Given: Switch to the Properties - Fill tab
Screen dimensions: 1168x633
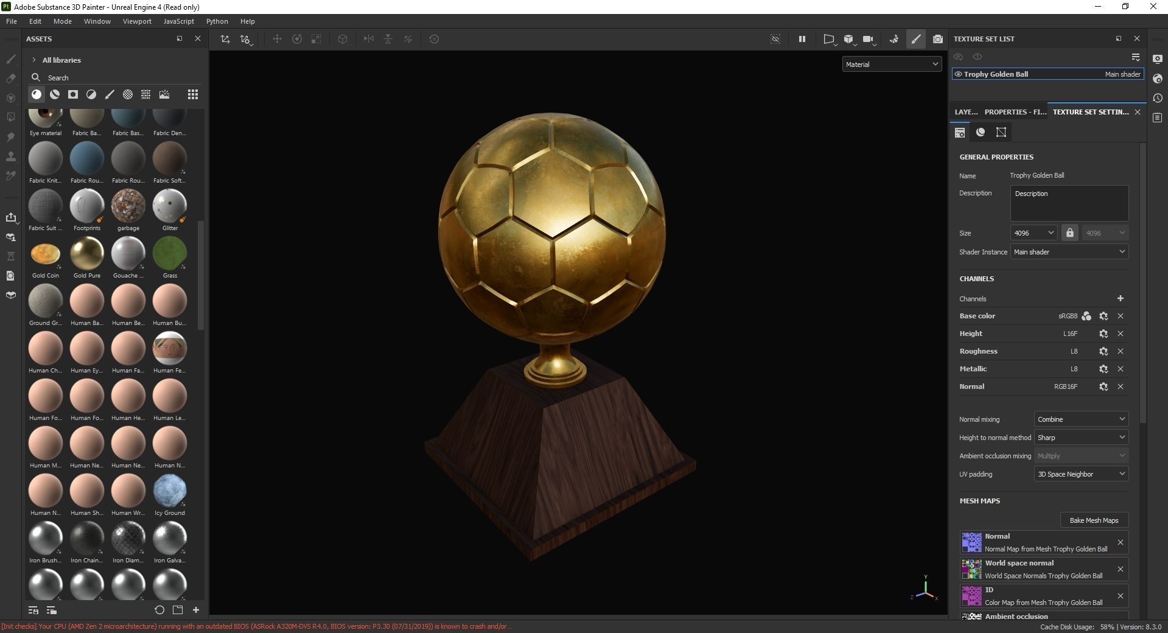Looking at the screenshot, I should (1015, 112).
